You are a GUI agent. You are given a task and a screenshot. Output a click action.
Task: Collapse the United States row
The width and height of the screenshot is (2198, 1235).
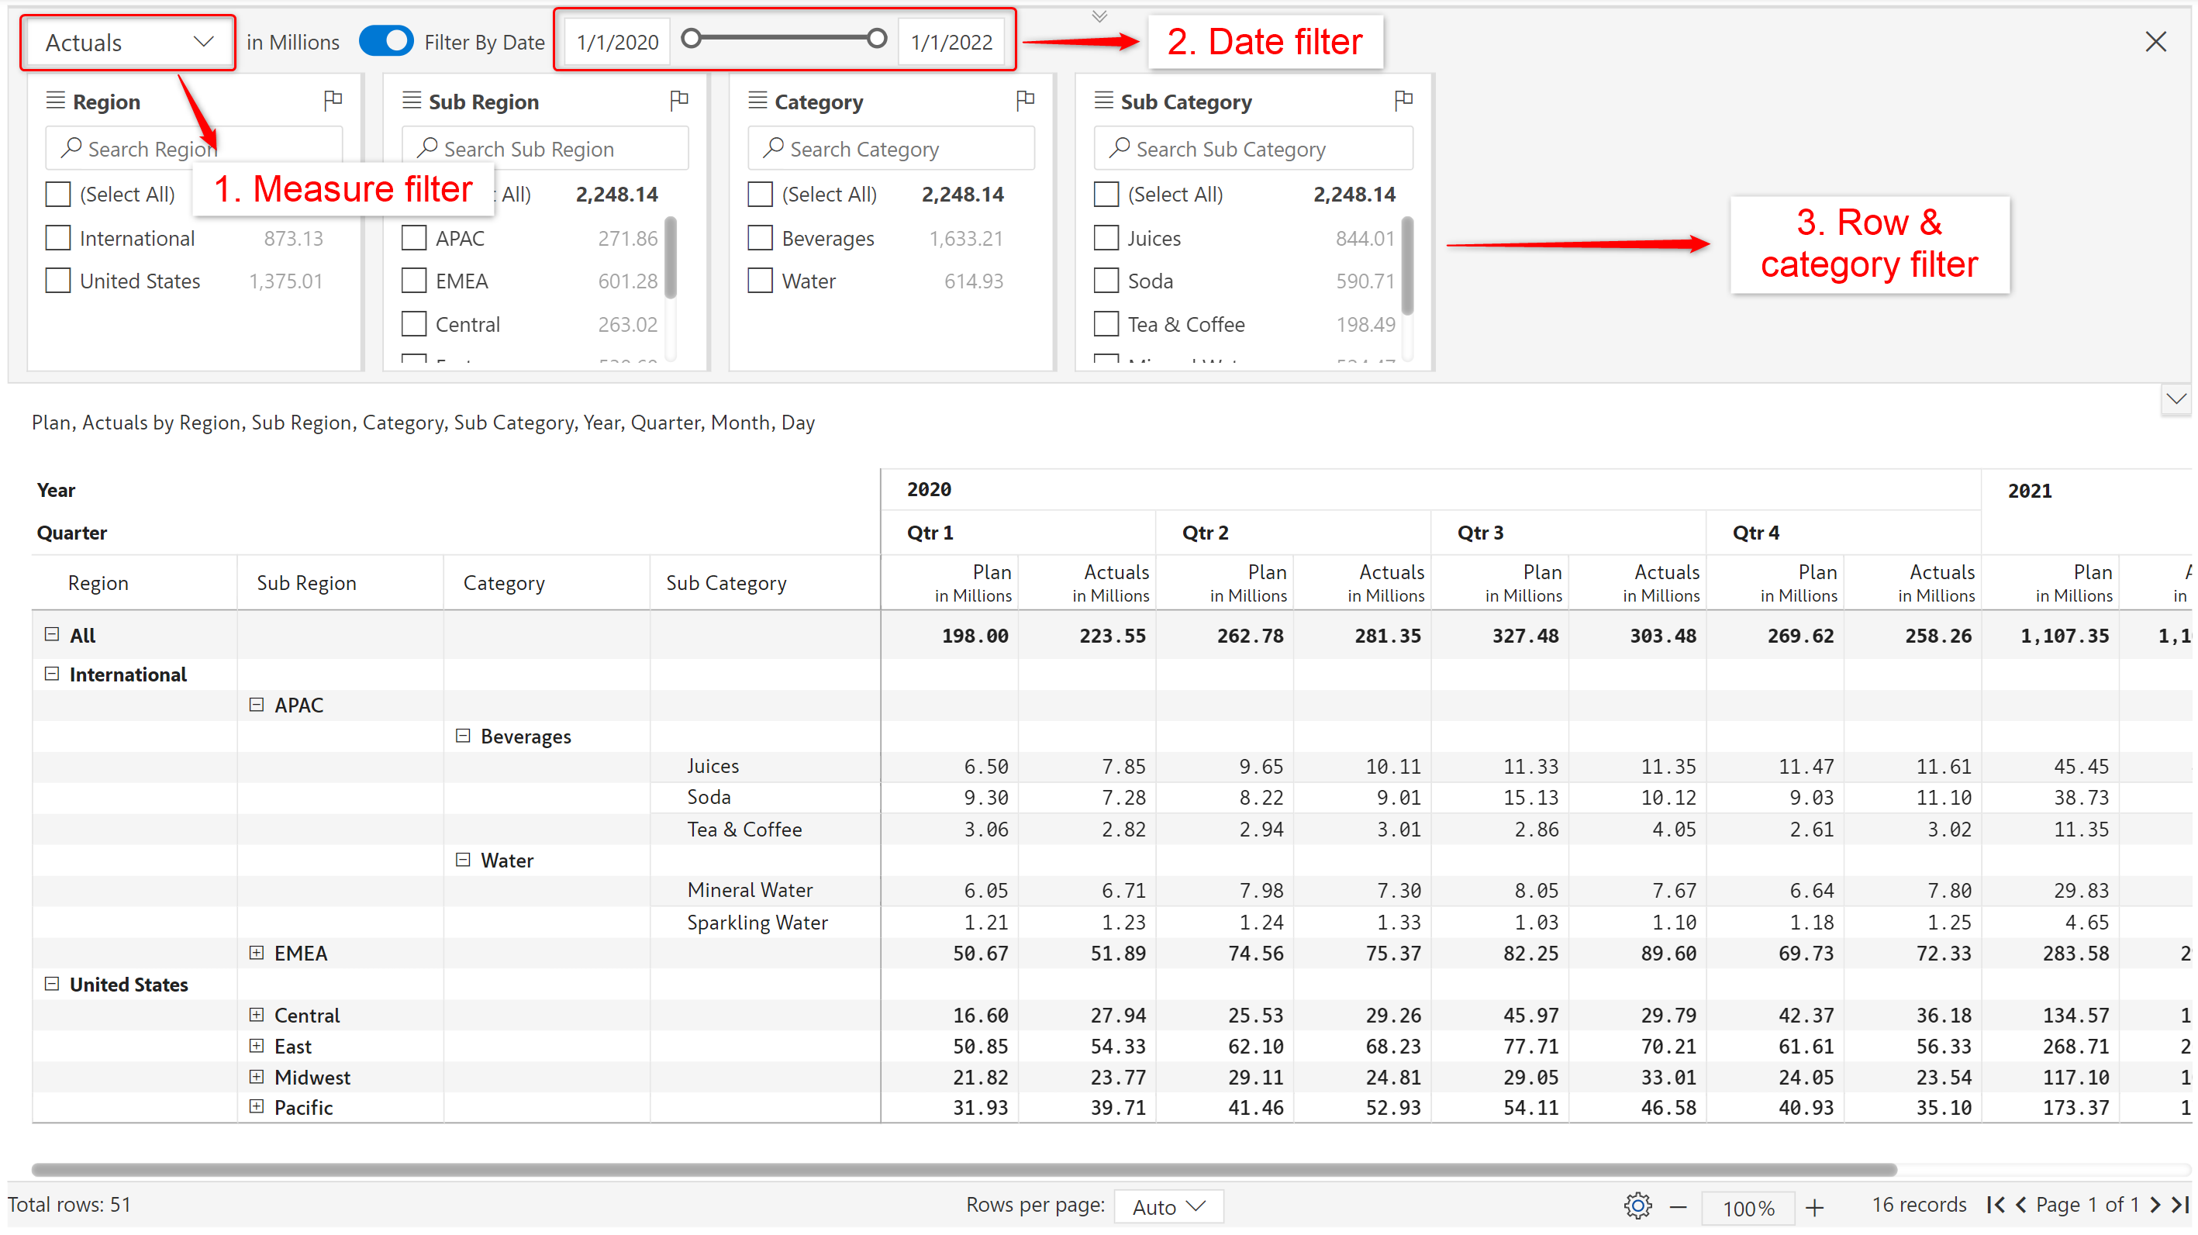point(52,984)
